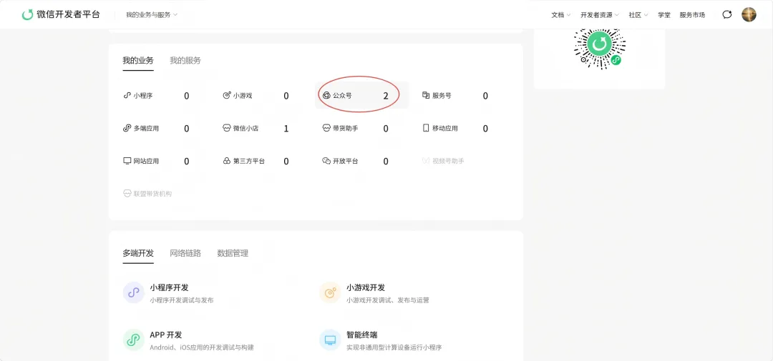Click the APP 开发 green circle icon
This screenshot has width=773, height=361.
point(134,340)
